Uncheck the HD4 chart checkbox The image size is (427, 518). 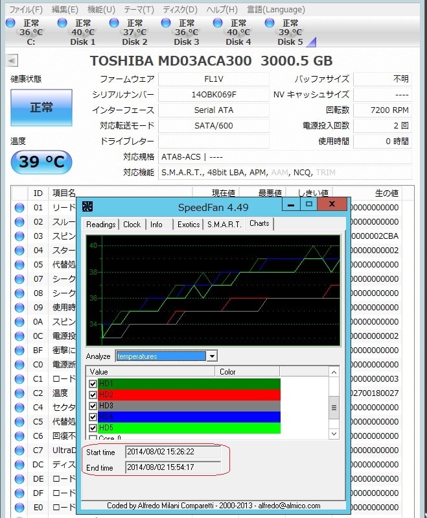[93, 417]
